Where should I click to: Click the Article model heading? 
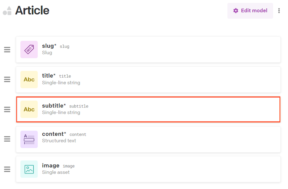point(32,10)
